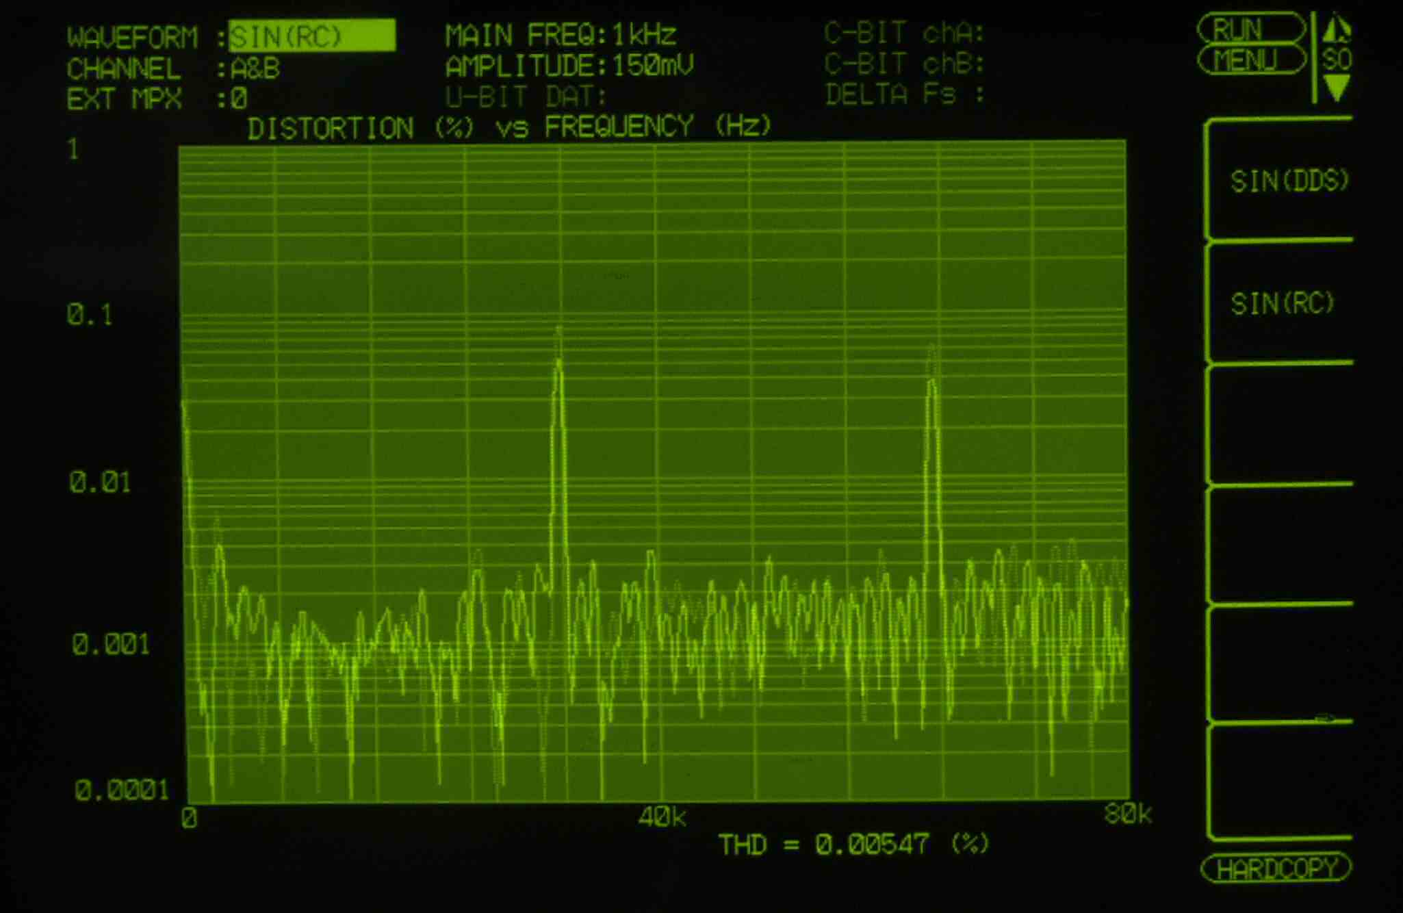
Task: Click the DELTA Fs field
Action: (x=903, y=94)
